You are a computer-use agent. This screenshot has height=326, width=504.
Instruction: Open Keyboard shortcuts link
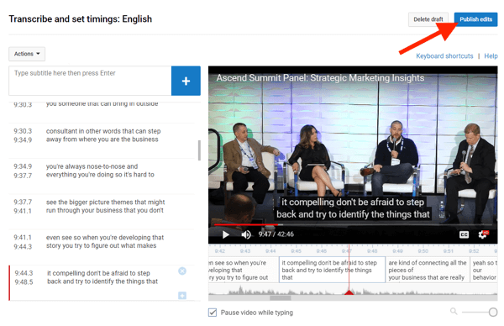coord(444,56)
